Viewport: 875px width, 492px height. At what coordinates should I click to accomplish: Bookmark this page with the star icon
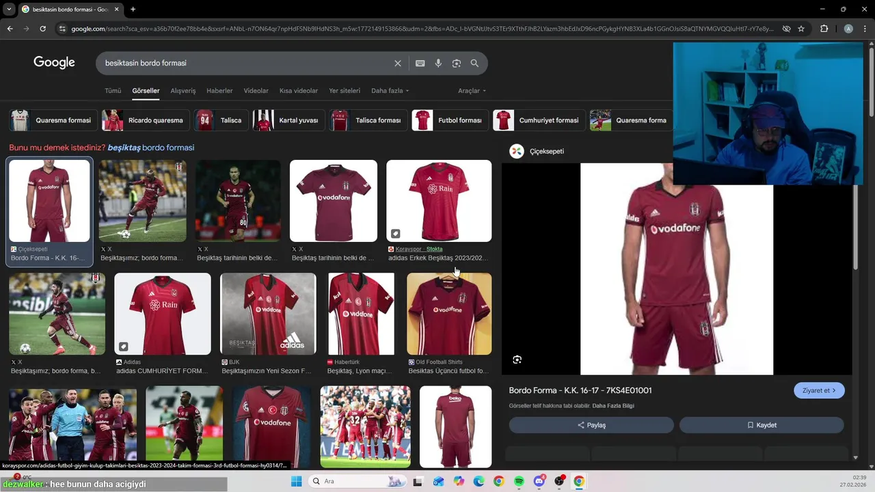[x=801, y=29]
